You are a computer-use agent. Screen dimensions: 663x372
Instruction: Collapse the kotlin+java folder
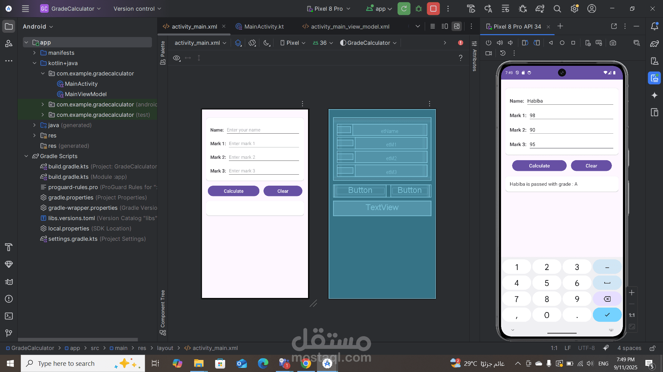click(x=34, y=63)
